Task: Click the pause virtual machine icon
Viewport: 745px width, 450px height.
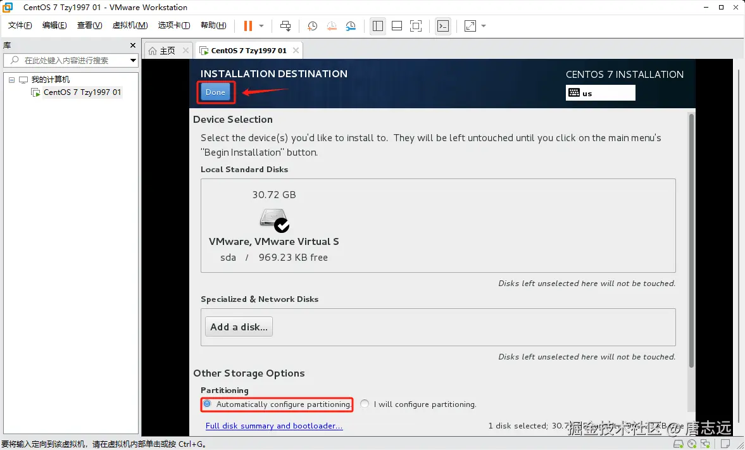Action: [x=248, y=26]
